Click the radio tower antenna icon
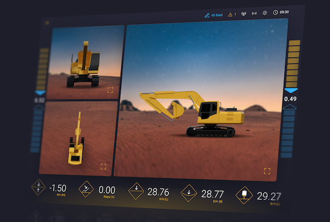Image resolution: width=330 pixels, height=222 pixels. [x=243, y=14]
